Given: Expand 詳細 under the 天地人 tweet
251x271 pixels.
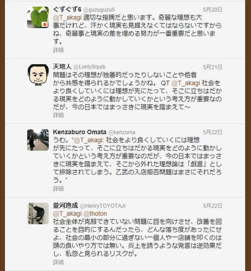Looking at the screenshot, I should 58,115.
